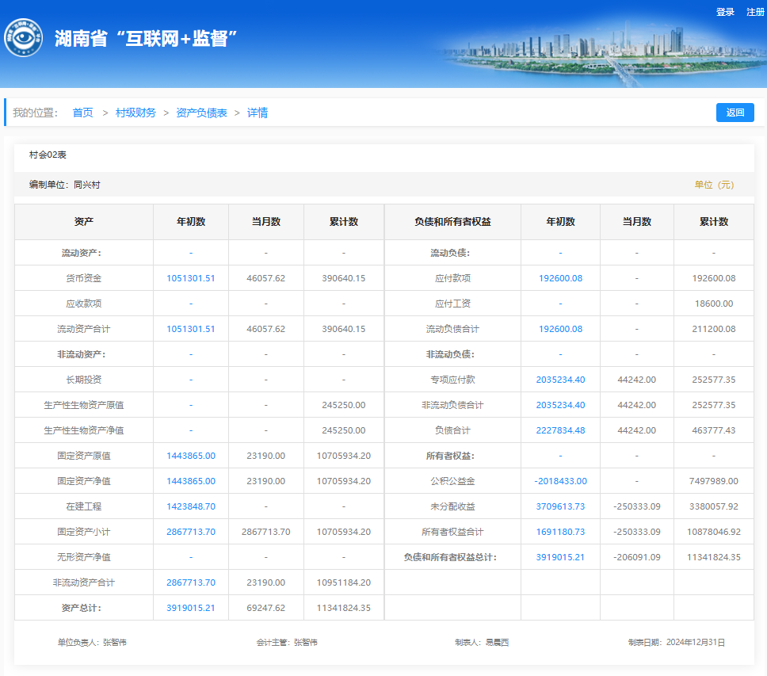Open 固定资产小计 year-start value 2867713.70
Screen dimensions: 767x676
tap(191, 533)
